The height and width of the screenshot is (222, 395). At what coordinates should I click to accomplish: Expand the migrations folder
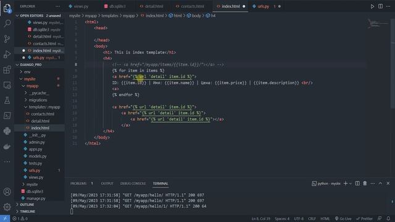tap(26, 100)
